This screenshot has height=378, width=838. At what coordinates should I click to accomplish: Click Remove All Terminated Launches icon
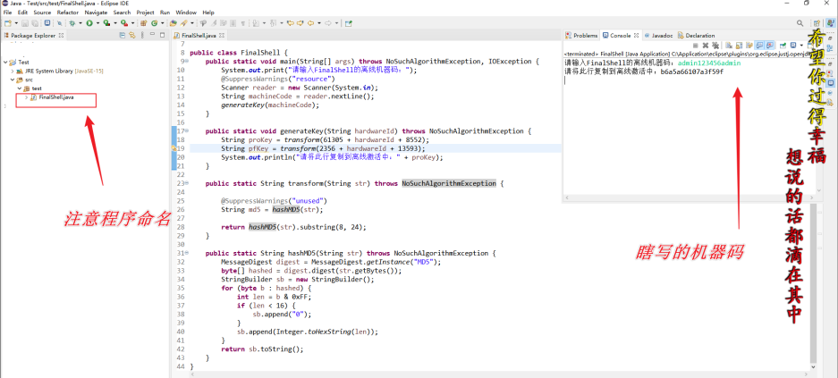point(715,45)
